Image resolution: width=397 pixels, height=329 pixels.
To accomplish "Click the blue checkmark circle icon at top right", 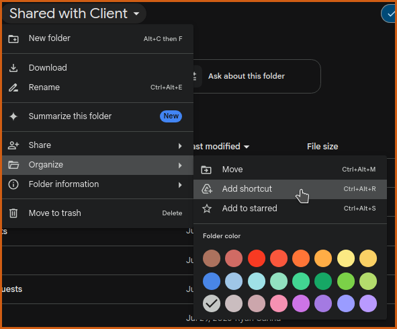I will tap(389, 14).
